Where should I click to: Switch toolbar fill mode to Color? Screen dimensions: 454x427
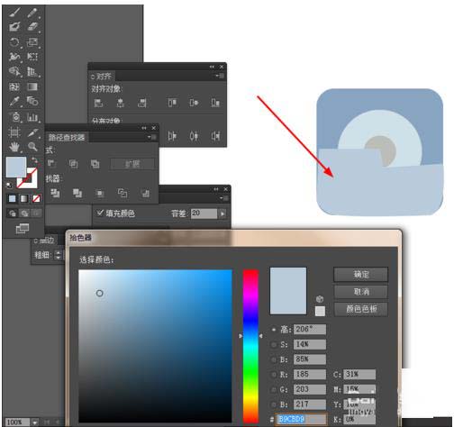[12, 198]
